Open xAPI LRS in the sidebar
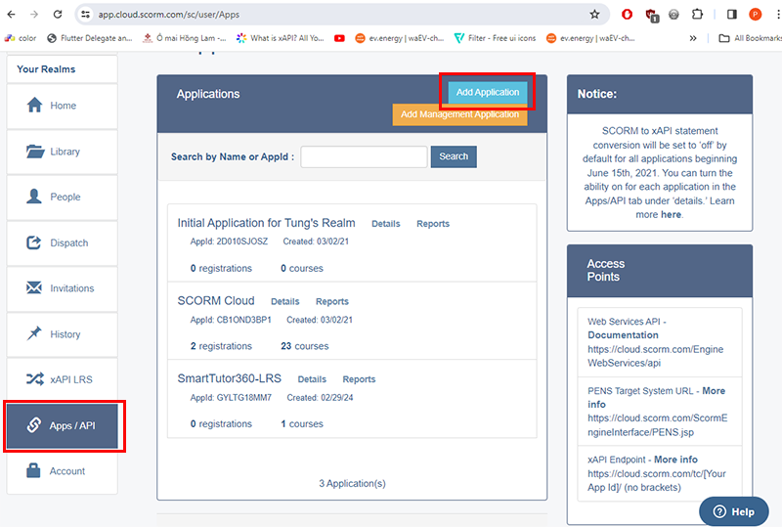Screen dimensions: 782x527 click(x=63, y=379)
